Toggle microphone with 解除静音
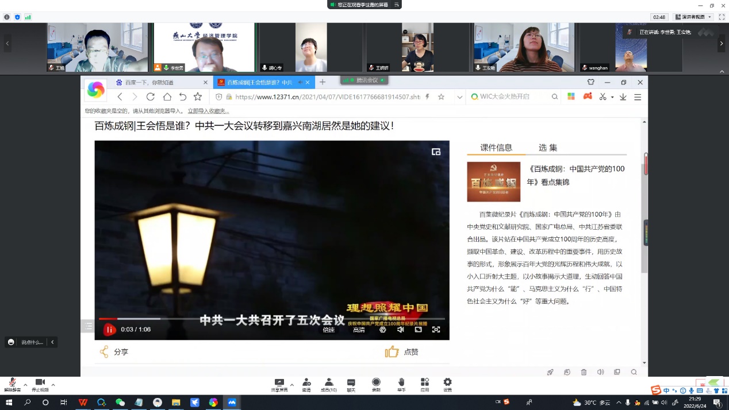 pos(11,383)
